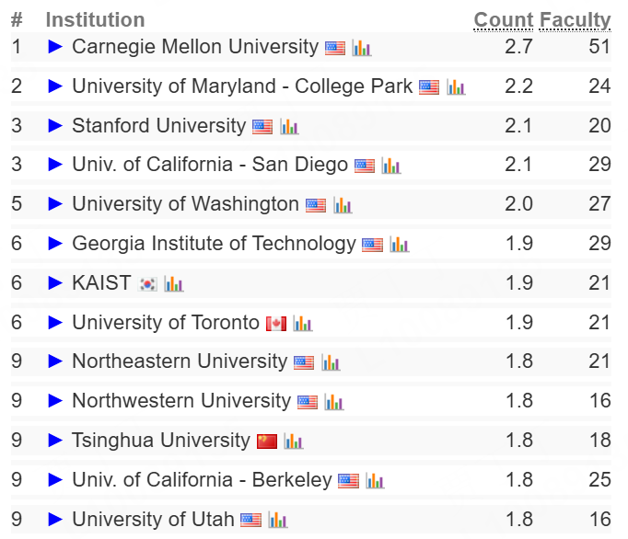Click the Canadian flag beside University of Toronto
Screen dimensions: 628x539
click(276, 324)
